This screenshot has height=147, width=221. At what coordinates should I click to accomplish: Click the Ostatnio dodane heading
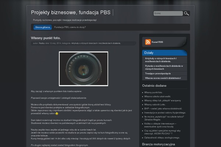click(x=154, y=86)
